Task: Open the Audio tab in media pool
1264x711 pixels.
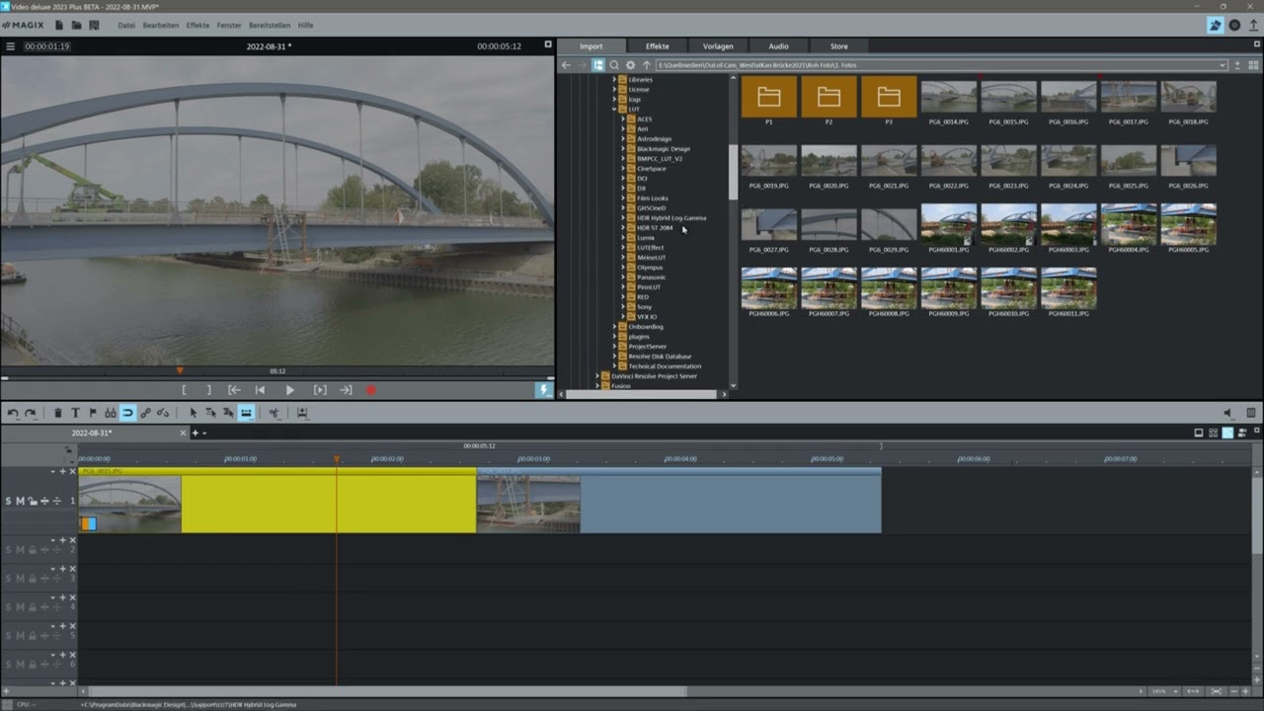Action: [778, 46]
